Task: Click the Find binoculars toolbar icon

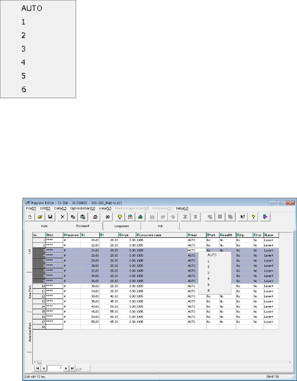Action: pos(108,217)
